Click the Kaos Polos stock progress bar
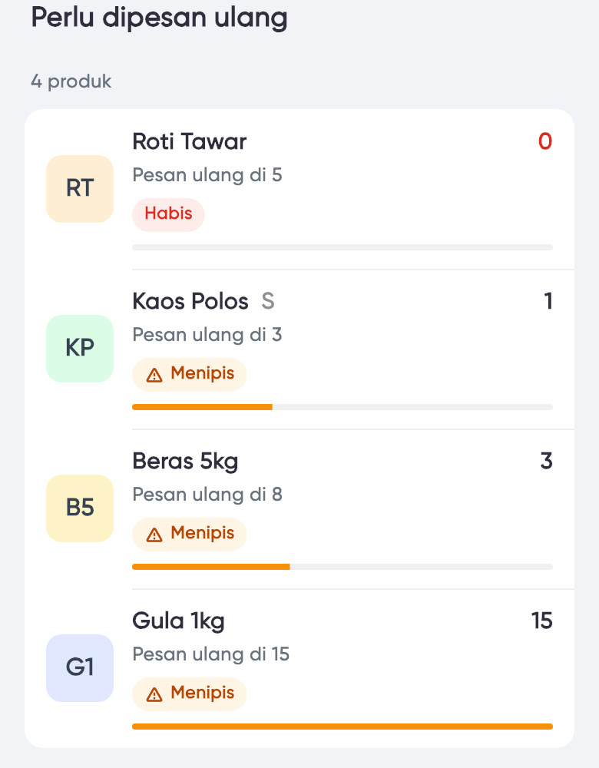The width and height of the screenshot is (599, 768). coord(343,407)
